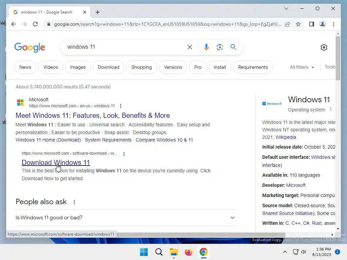Click the Chrome address bar URL
This screenshot has width=347, height=260.
point(167,24)
